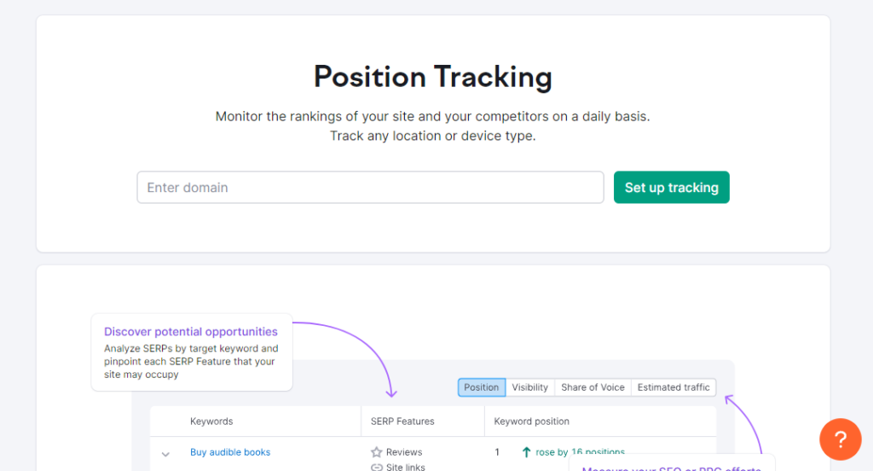Click the Keywords column header

click(x=211, y=422)
